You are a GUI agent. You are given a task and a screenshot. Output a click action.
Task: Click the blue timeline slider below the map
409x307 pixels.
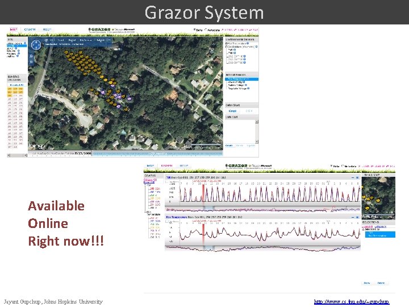(x=157, y=153)
